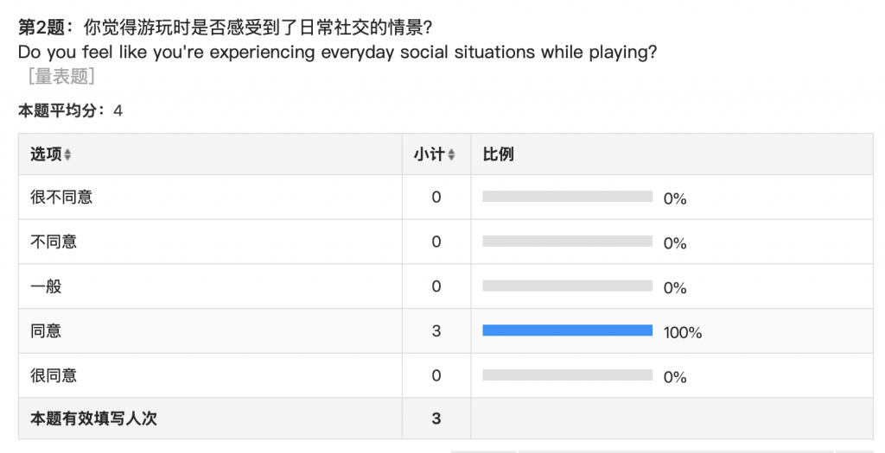Click the gray ratio bar for 很同意

pyautogui.click(x=567, y=375)
